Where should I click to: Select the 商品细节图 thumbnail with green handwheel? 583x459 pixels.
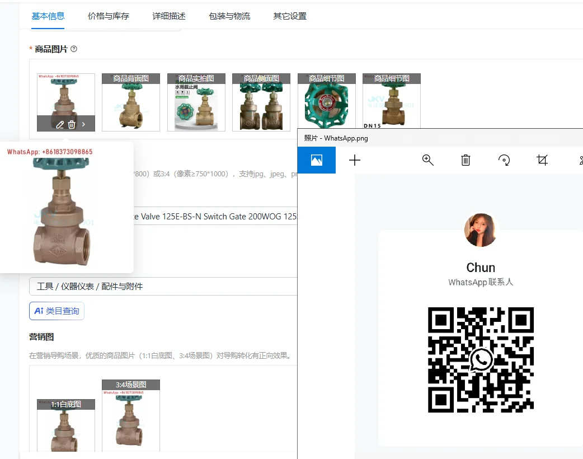pyautogui.click(x=326, y=101)
